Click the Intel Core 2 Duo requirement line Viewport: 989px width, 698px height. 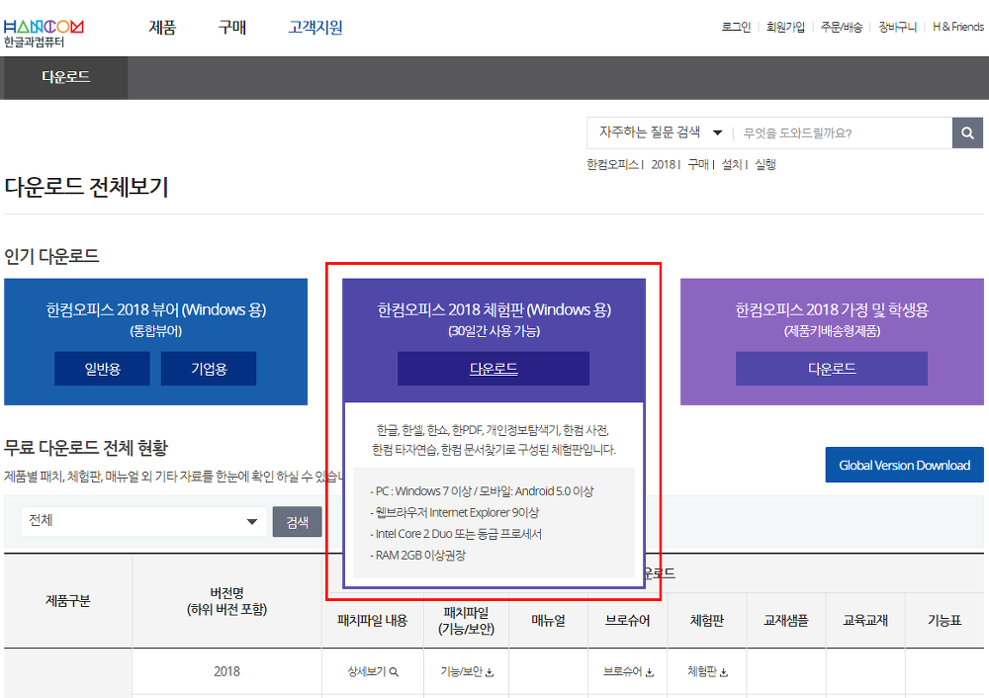click(x=455, y=534)
